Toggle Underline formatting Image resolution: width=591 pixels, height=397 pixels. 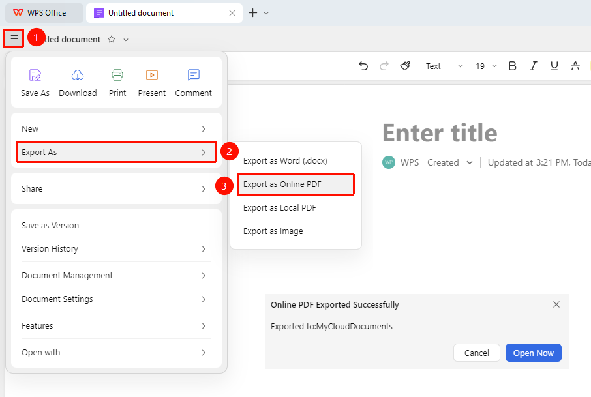coord(554,66)
